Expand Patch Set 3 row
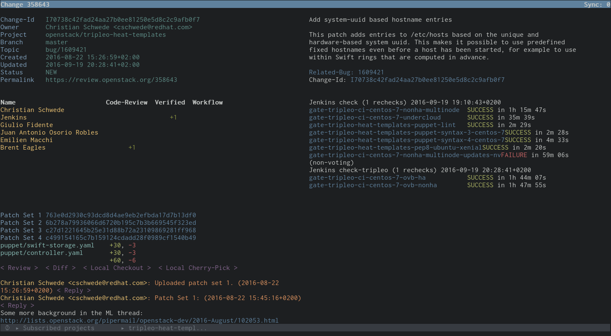Viewport: 611px width, 336px height. click(98, 230)
